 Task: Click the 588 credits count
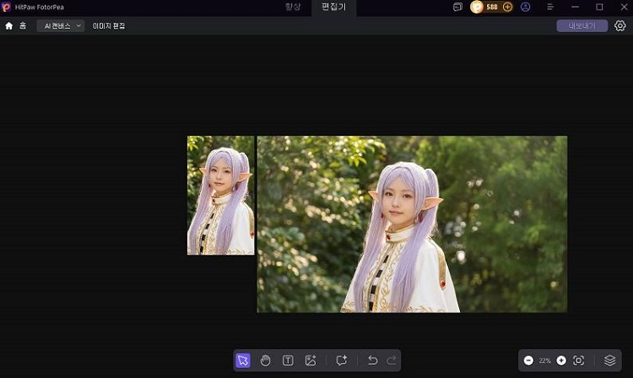[492, 7]
